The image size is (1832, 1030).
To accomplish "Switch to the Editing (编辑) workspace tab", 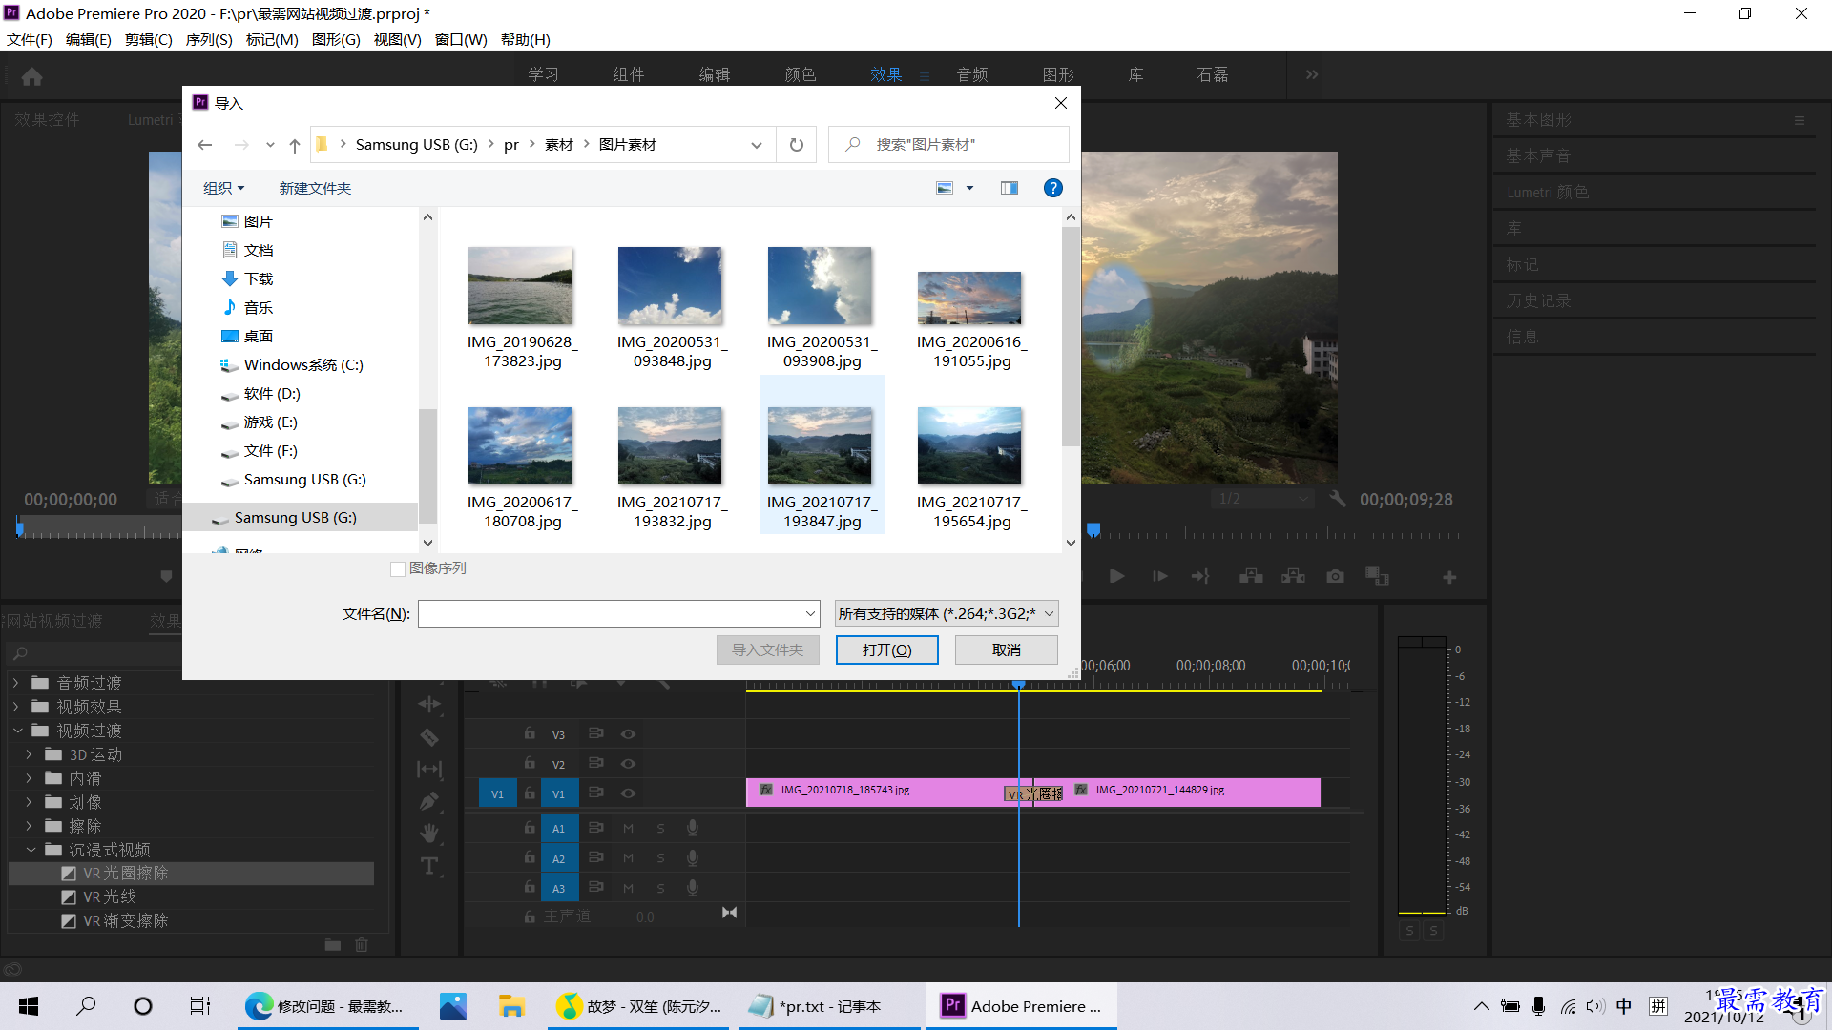I will click(x=714, y=74).
